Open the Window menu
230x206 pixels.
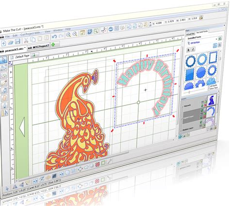coord(58,30)
